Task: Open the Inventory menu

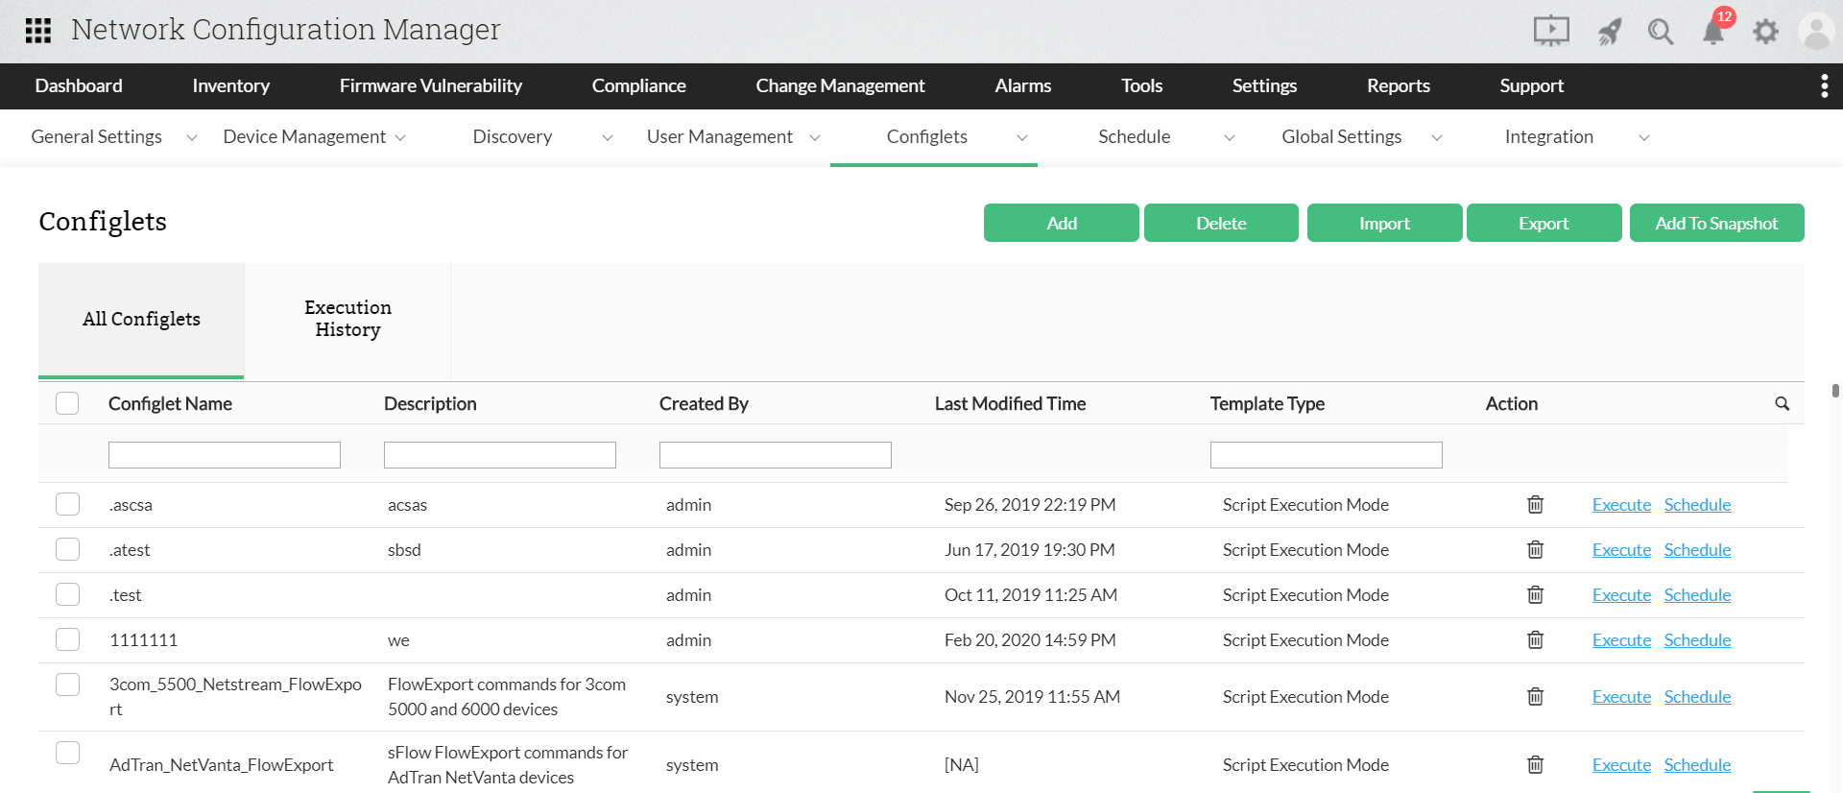Action: 230,85
